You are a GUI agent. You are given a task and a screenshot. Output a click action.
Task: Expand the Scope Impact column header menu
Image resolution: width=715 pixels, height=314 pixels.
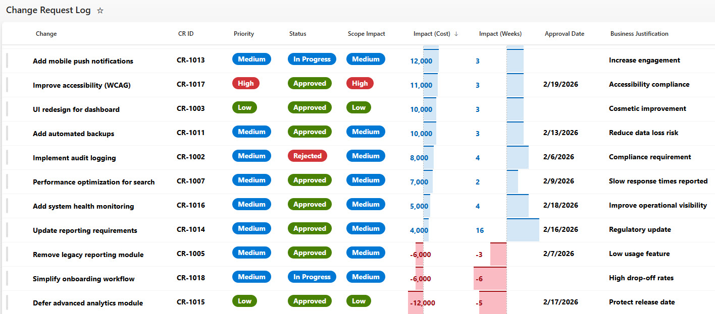tap(366, 34)
